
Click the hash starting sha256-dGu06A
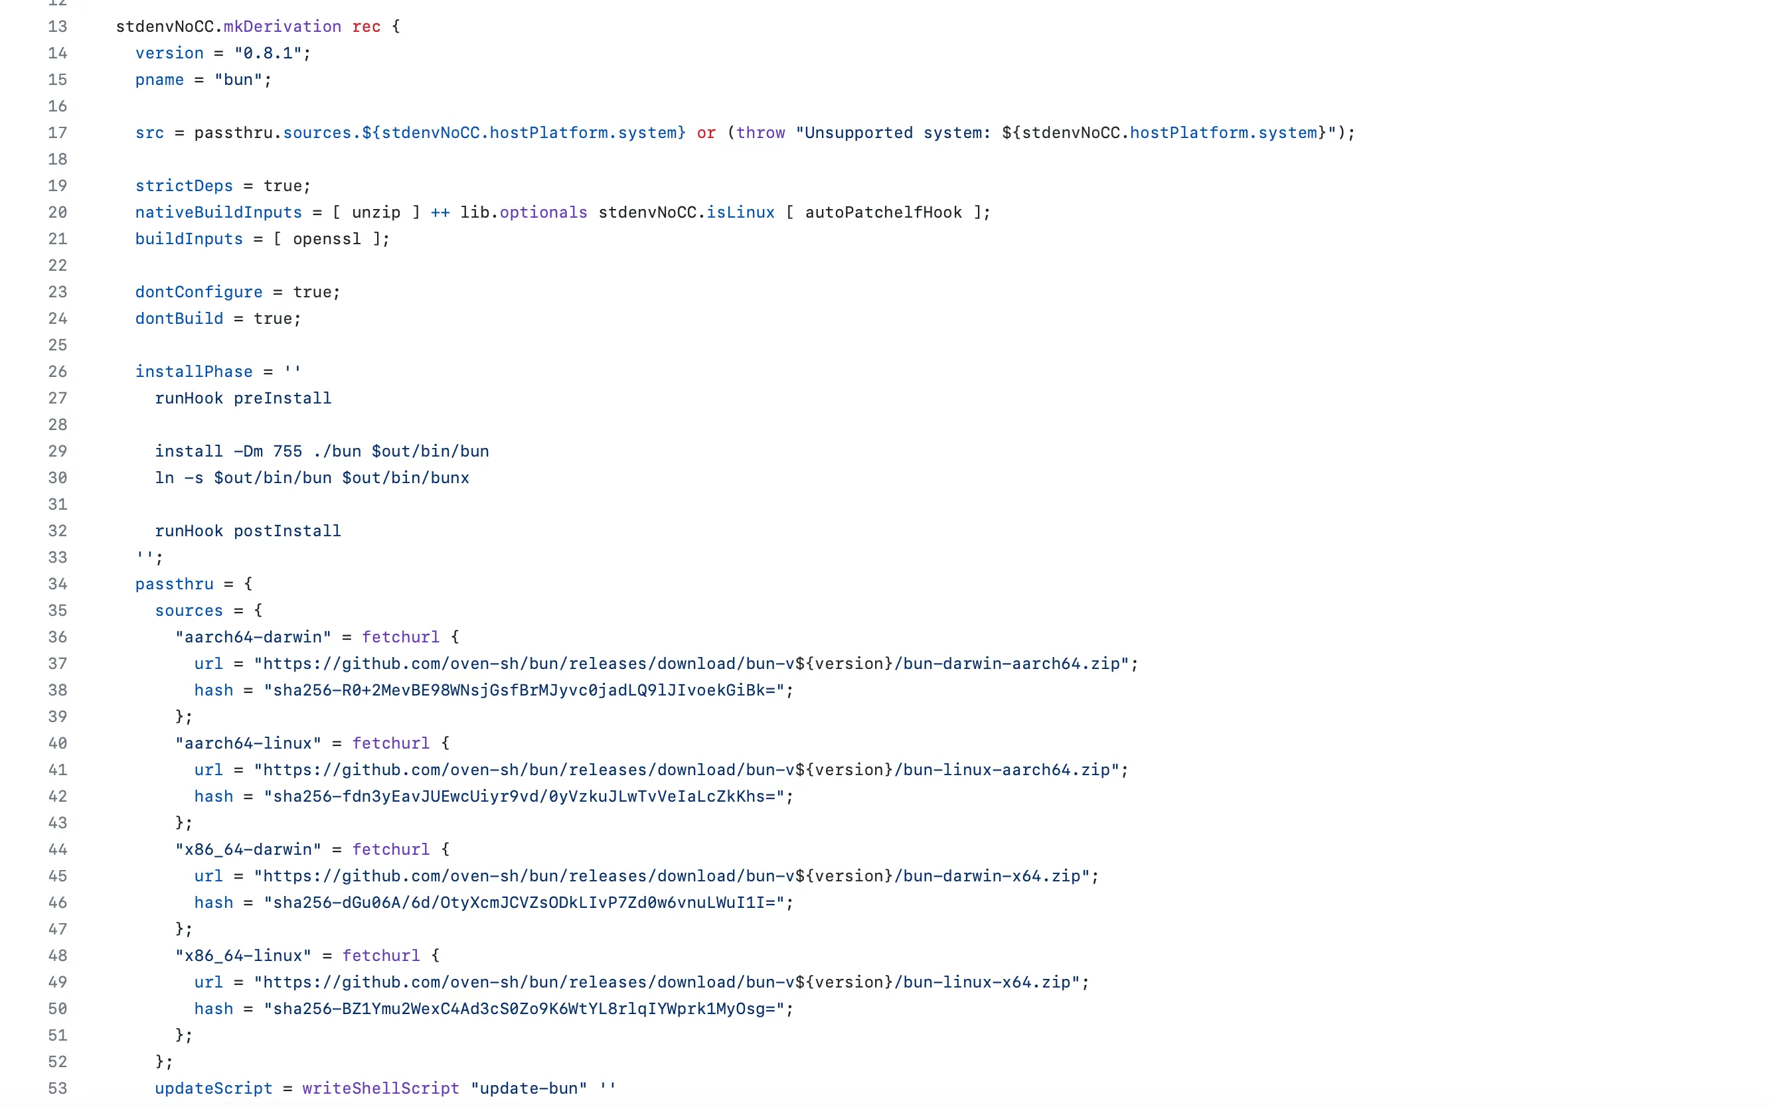524,902
